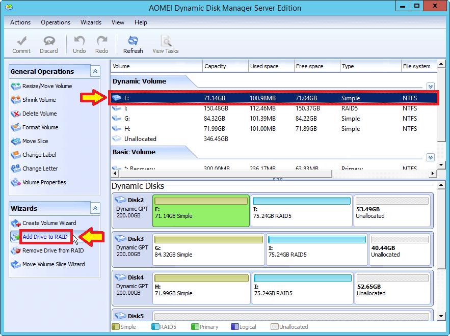Select I: RAID5 partition on Disk3
Viewport: 450px width, 336px height.
coord(317,249)
